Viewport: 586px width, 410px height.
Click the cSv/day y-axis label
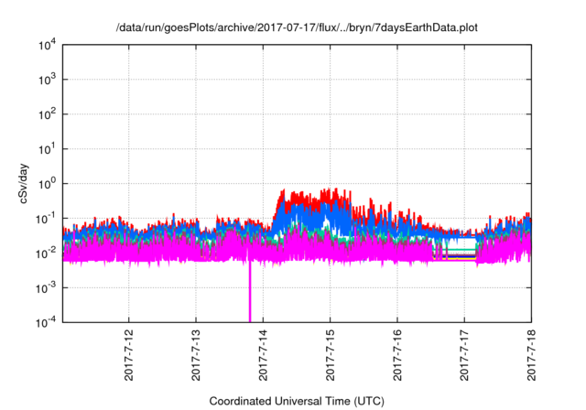23,183
